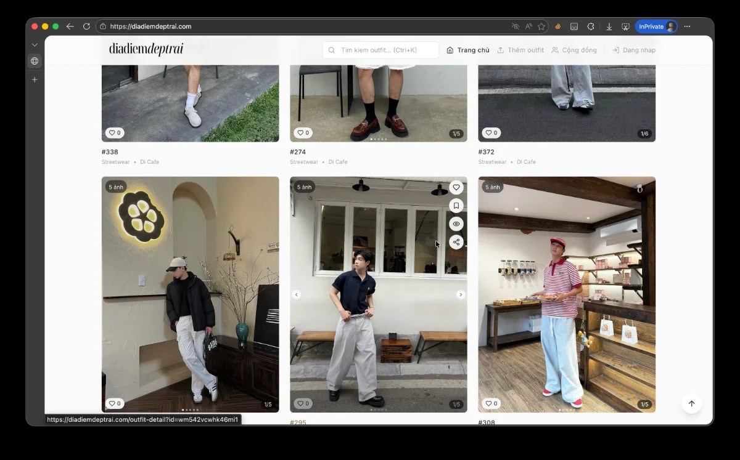
Task: Advance outfit #295 carousel with the right chevron
Action: pyautogui.click(x=461, y=294)
